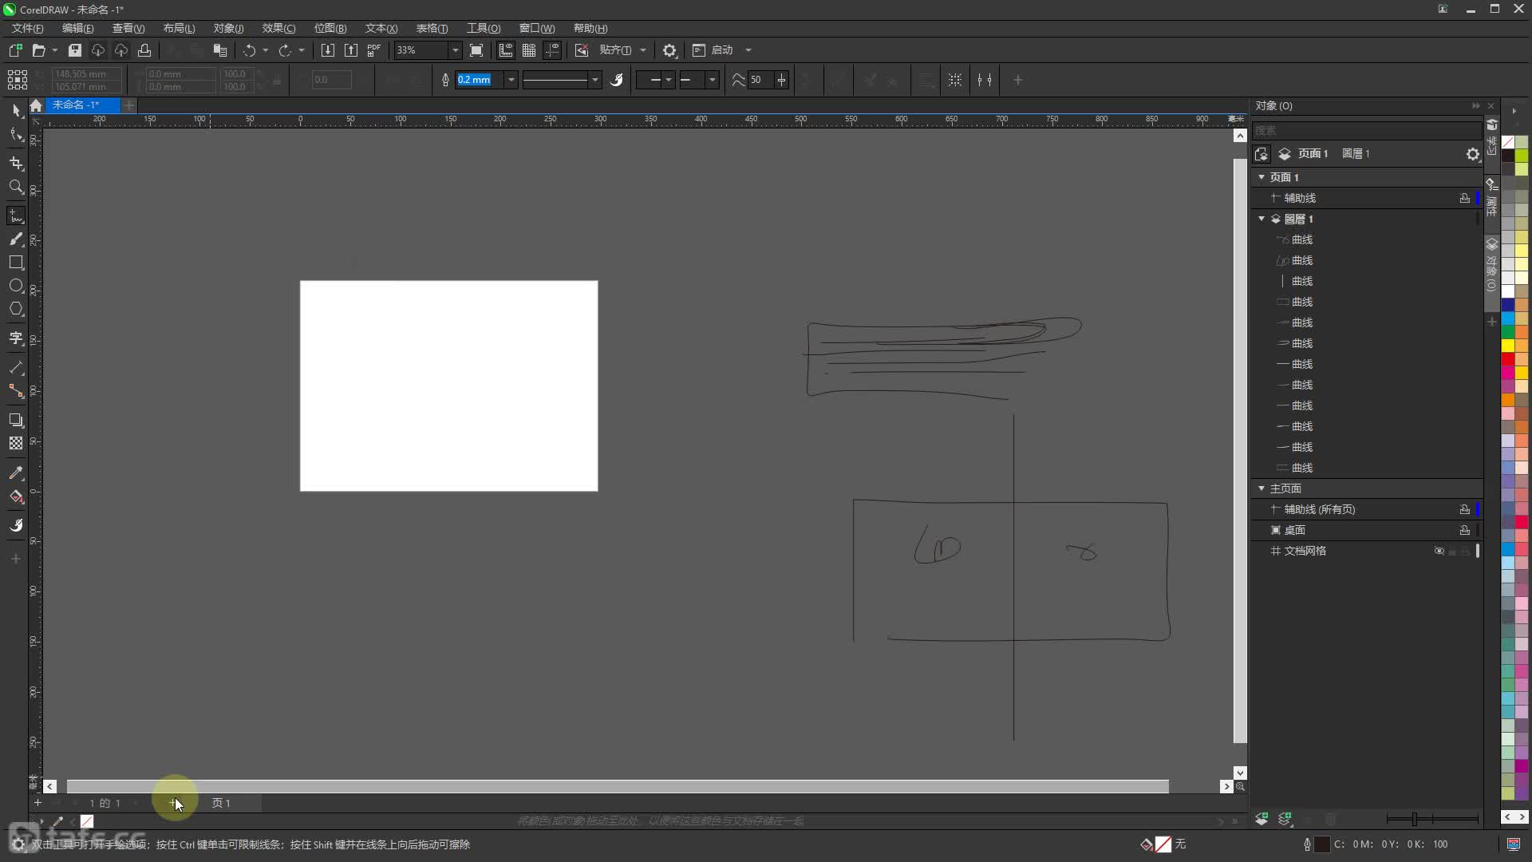The width and height of the screenshot is (1532, 862).
Task: Open the outline width dropdown arrow
Action: pos(511,80)
